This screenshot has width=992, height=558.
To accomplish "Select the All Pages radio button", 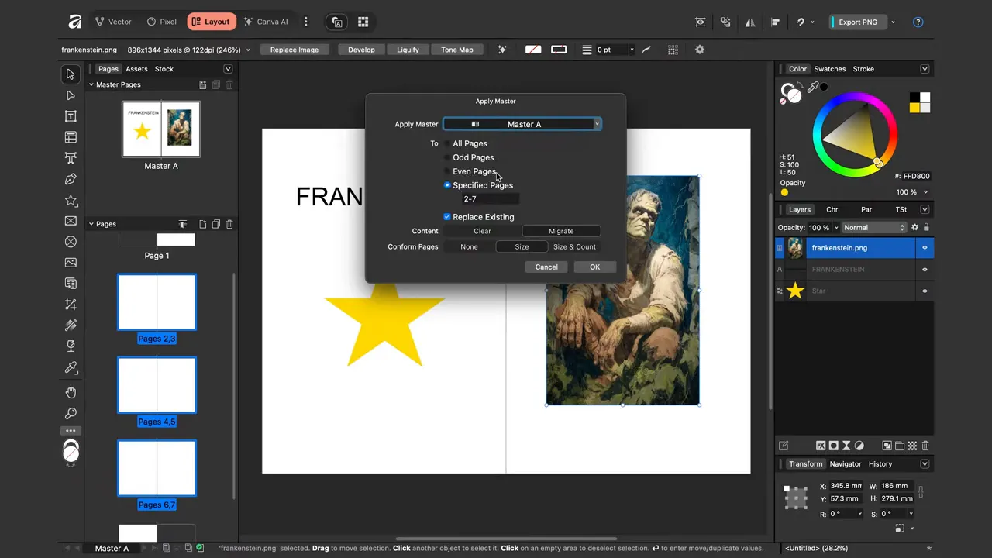I will point(447,143).
